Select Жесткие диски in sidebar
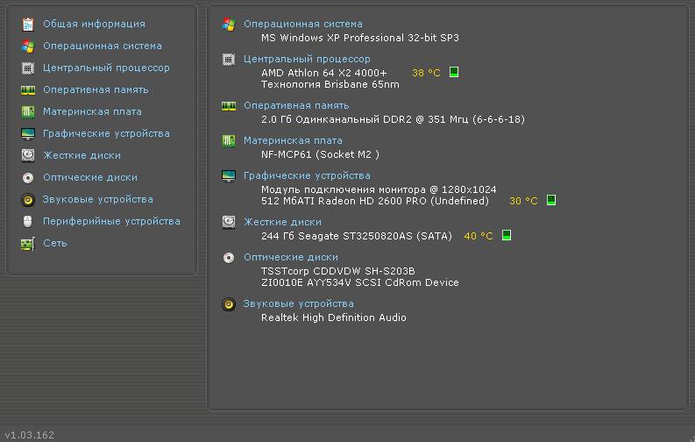Viewport: 695px width, 442px height. pyautogui.click(x=82, y=155)
